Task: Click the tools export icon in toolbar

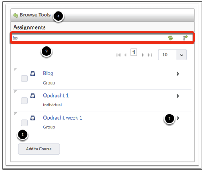Action: (x=185, y=38)
